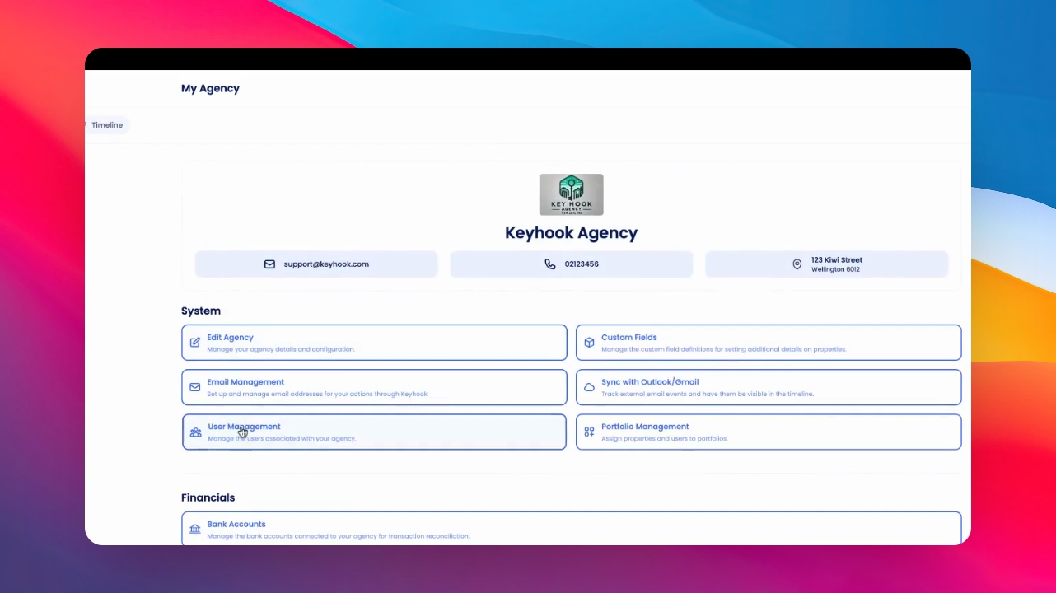Click the Financials section heading
Image resolution: width=1056 pixels, height=593 pixels.
[x=208, y=497]
